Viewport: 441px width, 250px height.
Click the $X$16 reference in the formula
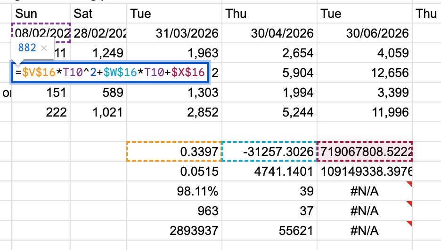[188, 72]
